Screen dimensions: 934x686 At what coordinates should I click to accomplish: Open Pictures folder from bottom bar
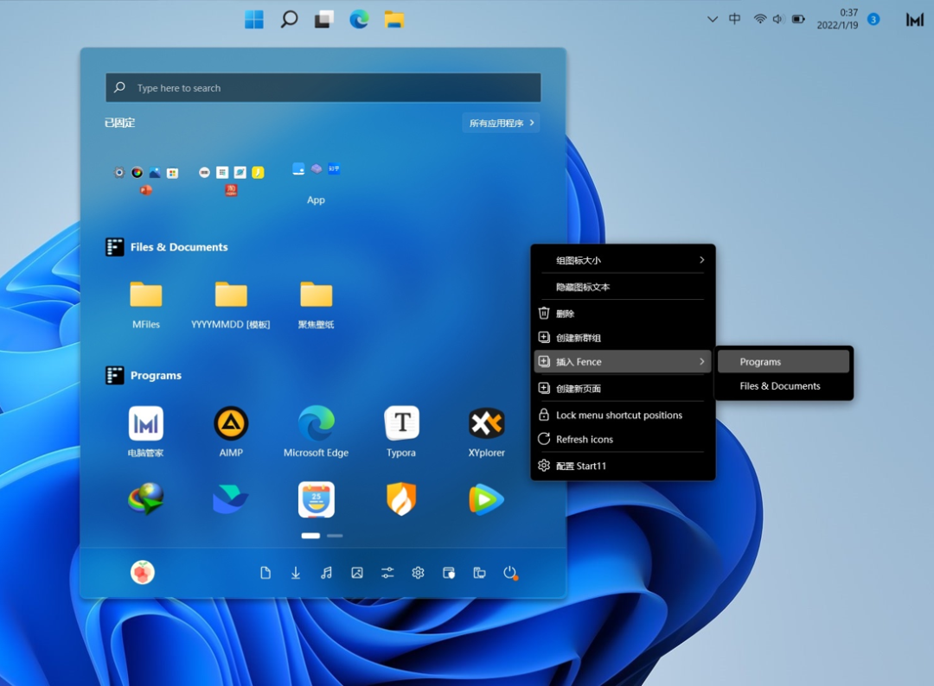pos(357,572)
